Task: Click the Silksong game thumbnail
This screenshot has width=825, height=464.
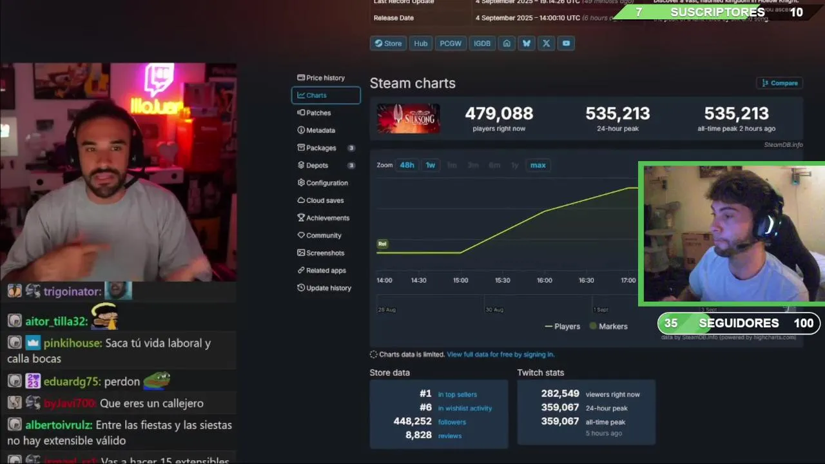Action: (409, 119)
